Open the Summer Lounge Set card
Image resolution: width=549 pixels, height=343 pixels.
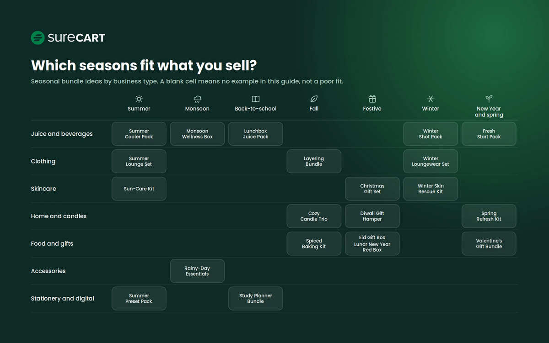tap(139, 161)
